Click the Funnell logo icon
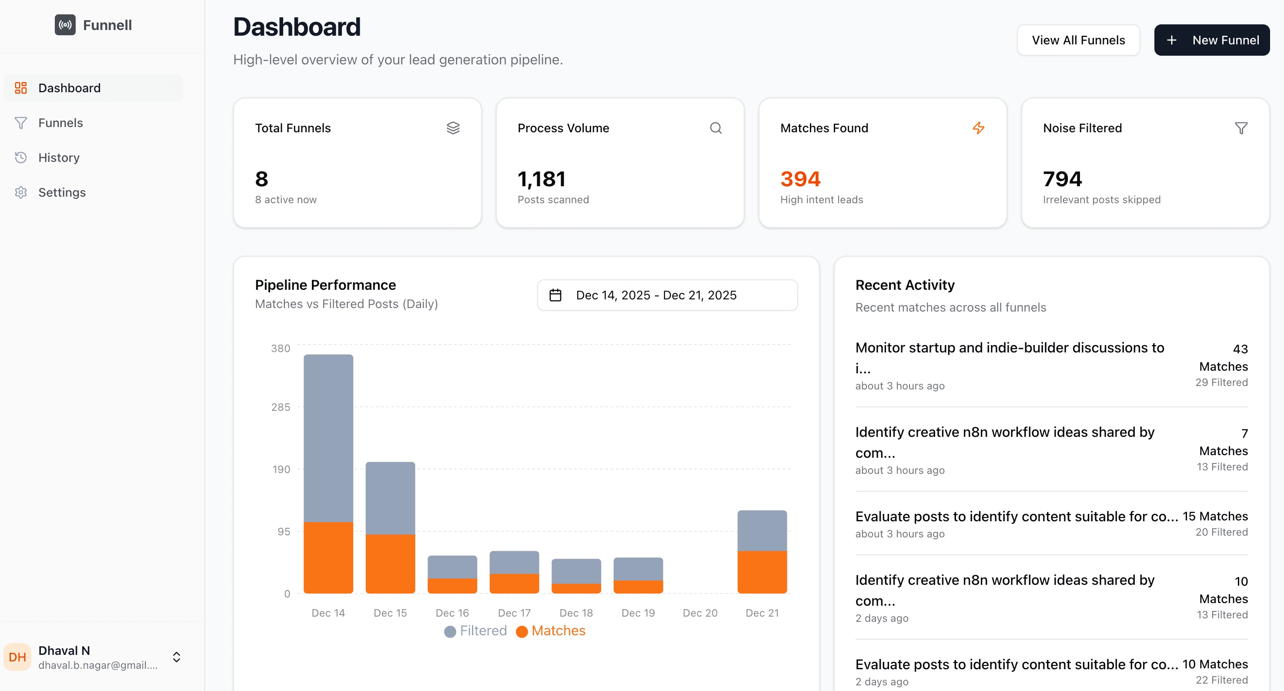The width and height of the screenshot is (1284, 691). pos(65,25)
